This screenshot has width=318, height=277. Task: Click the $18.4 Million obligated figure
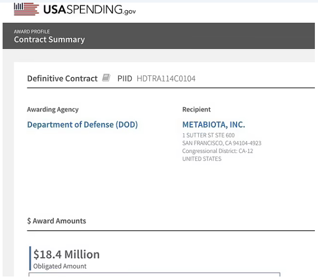(x=66, y=254)
